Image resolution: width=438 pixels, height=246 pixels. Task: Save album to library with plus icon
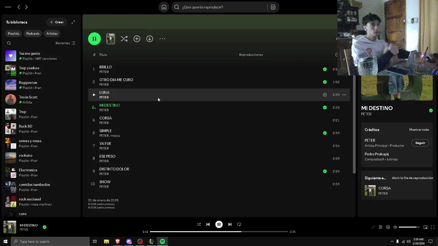137,39
